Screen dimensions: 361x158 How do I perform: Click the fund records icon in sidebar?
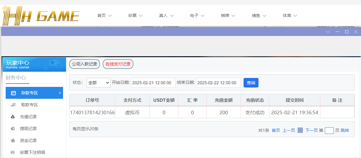pos(13,140)
